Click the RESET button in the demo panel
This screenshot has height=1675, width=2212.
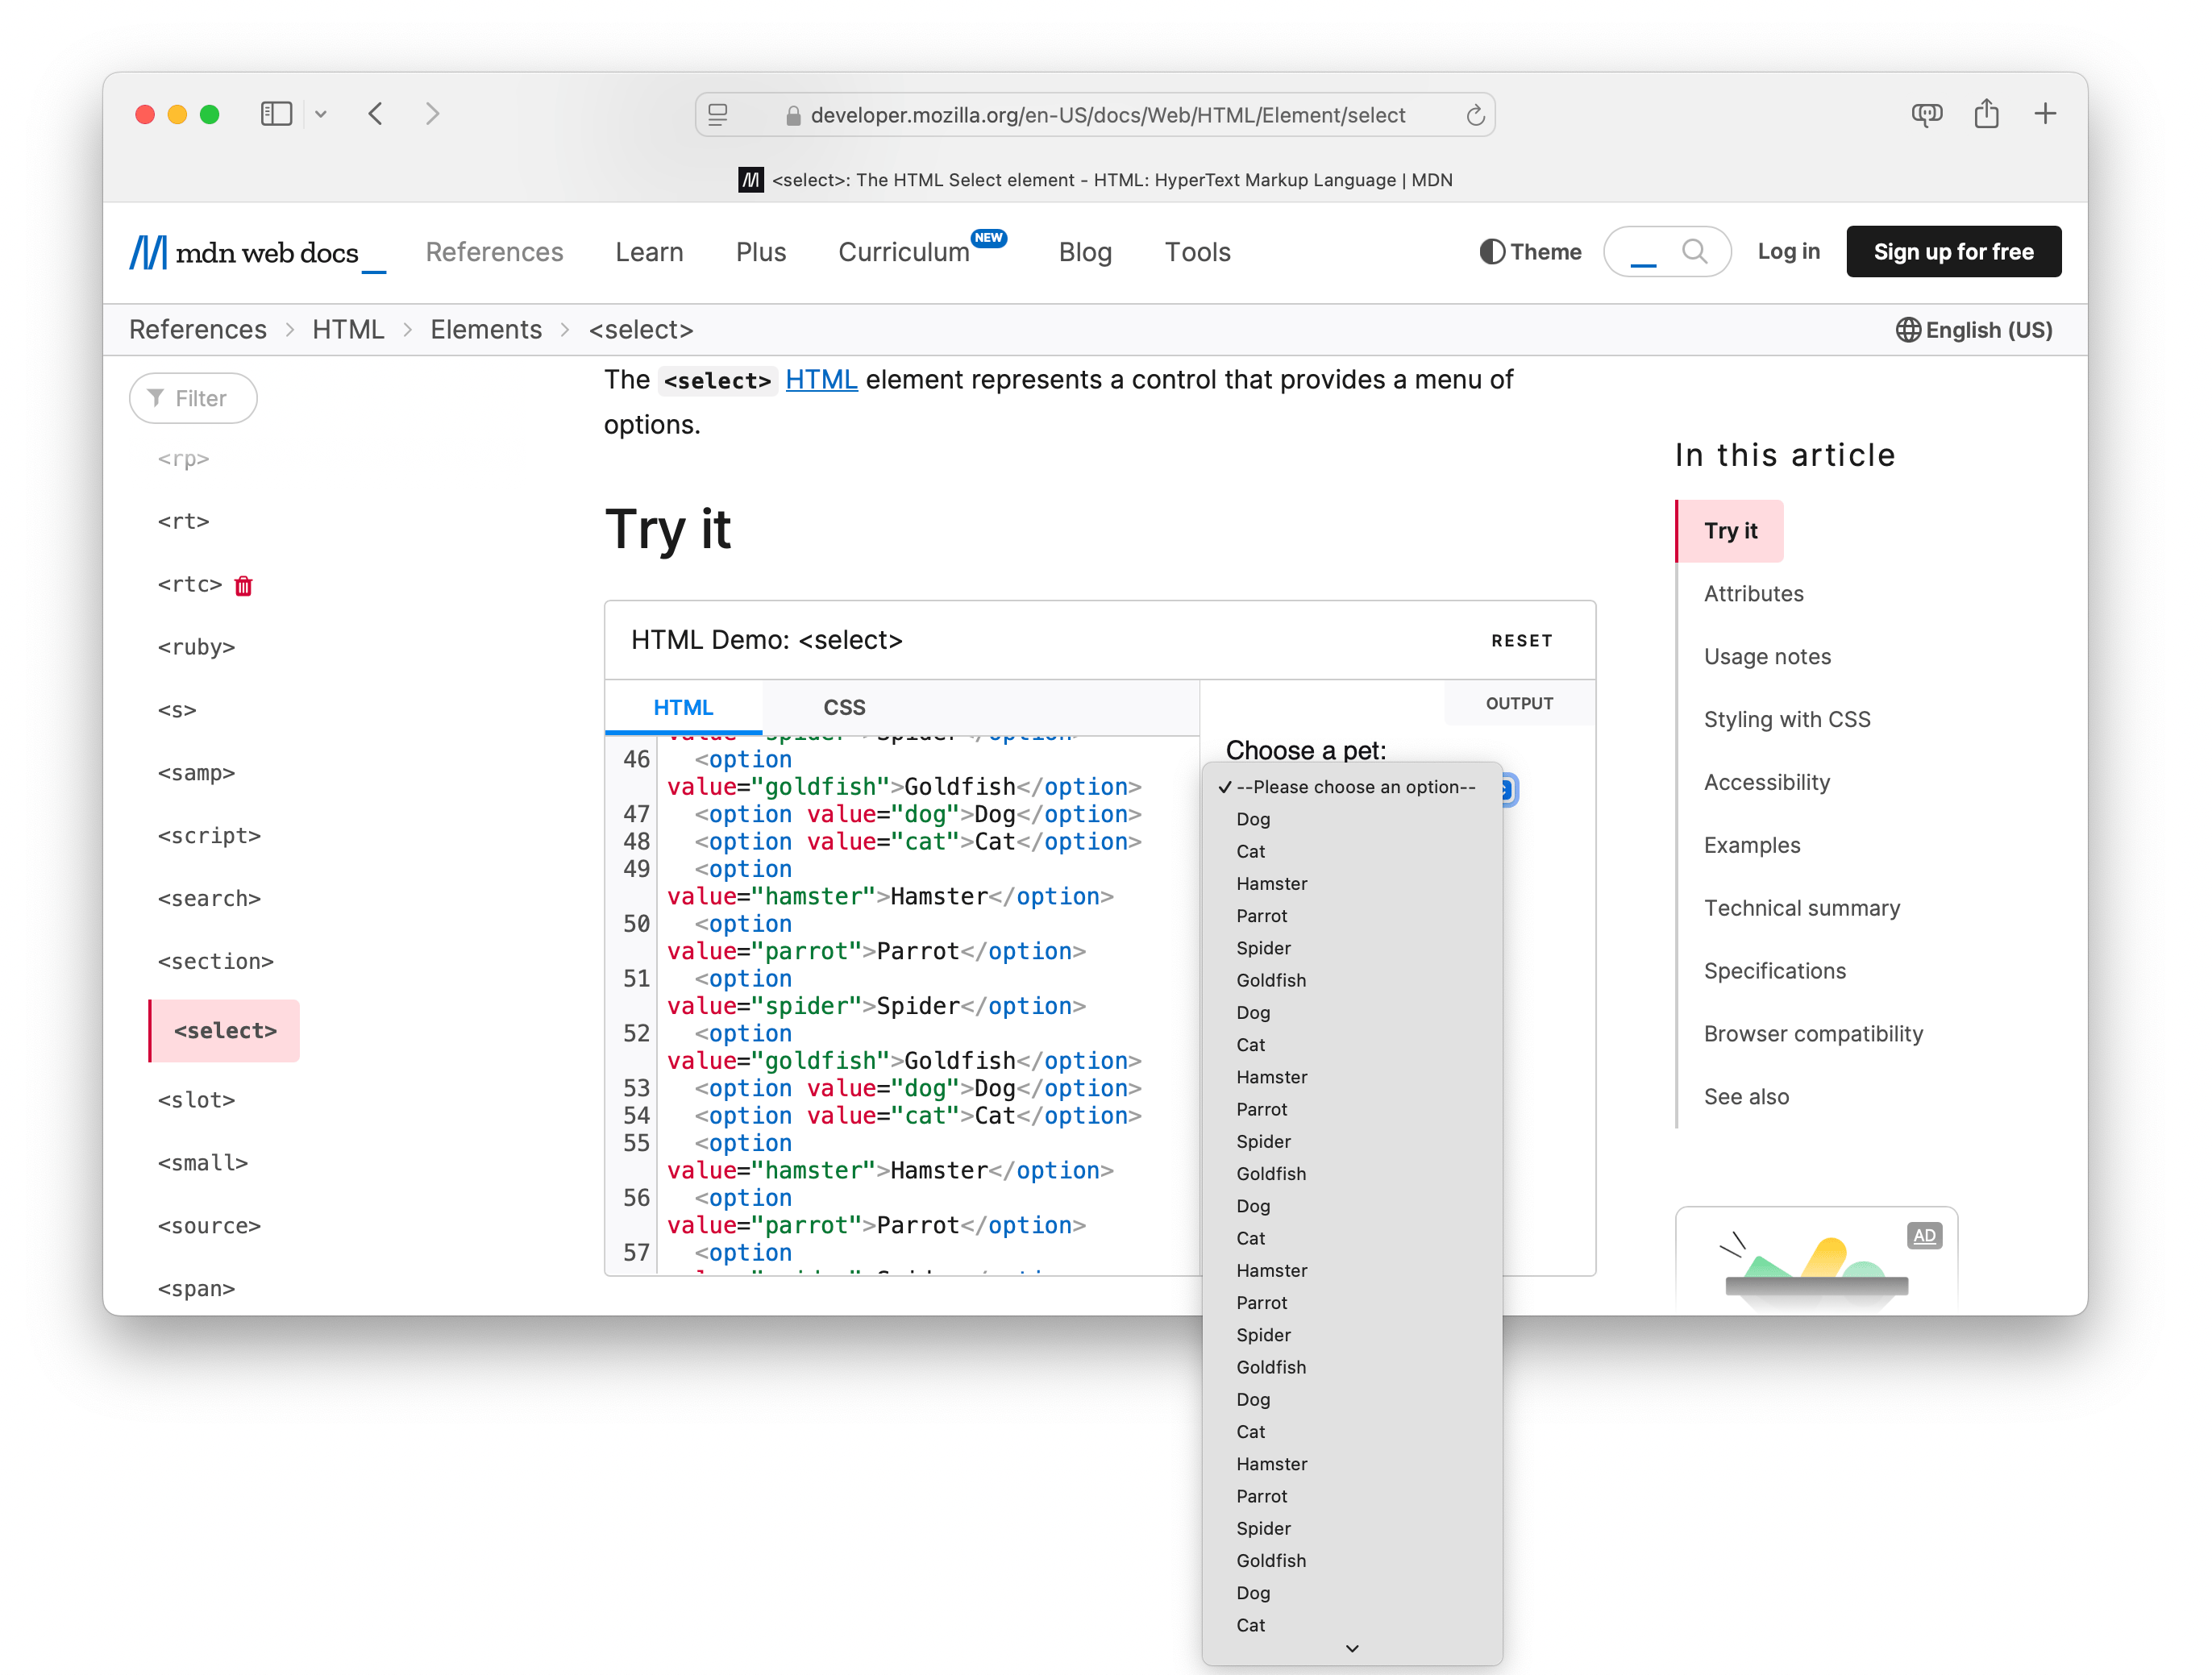(1519, 638)
